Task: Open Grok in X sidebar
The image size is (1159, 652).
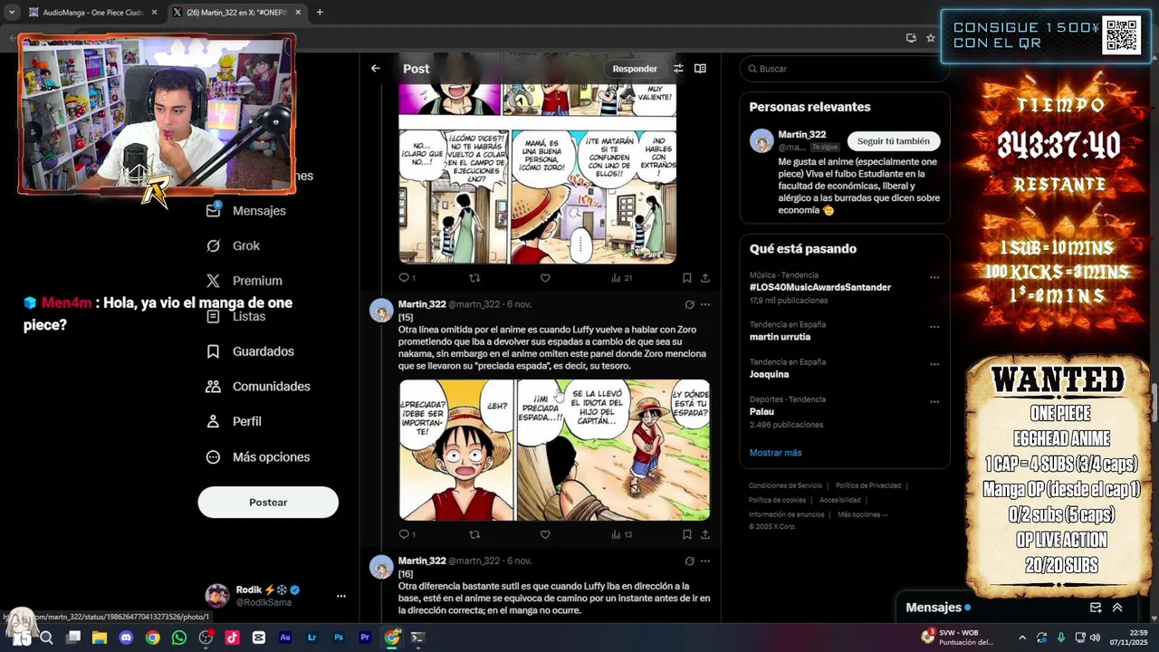Action: 233,245
